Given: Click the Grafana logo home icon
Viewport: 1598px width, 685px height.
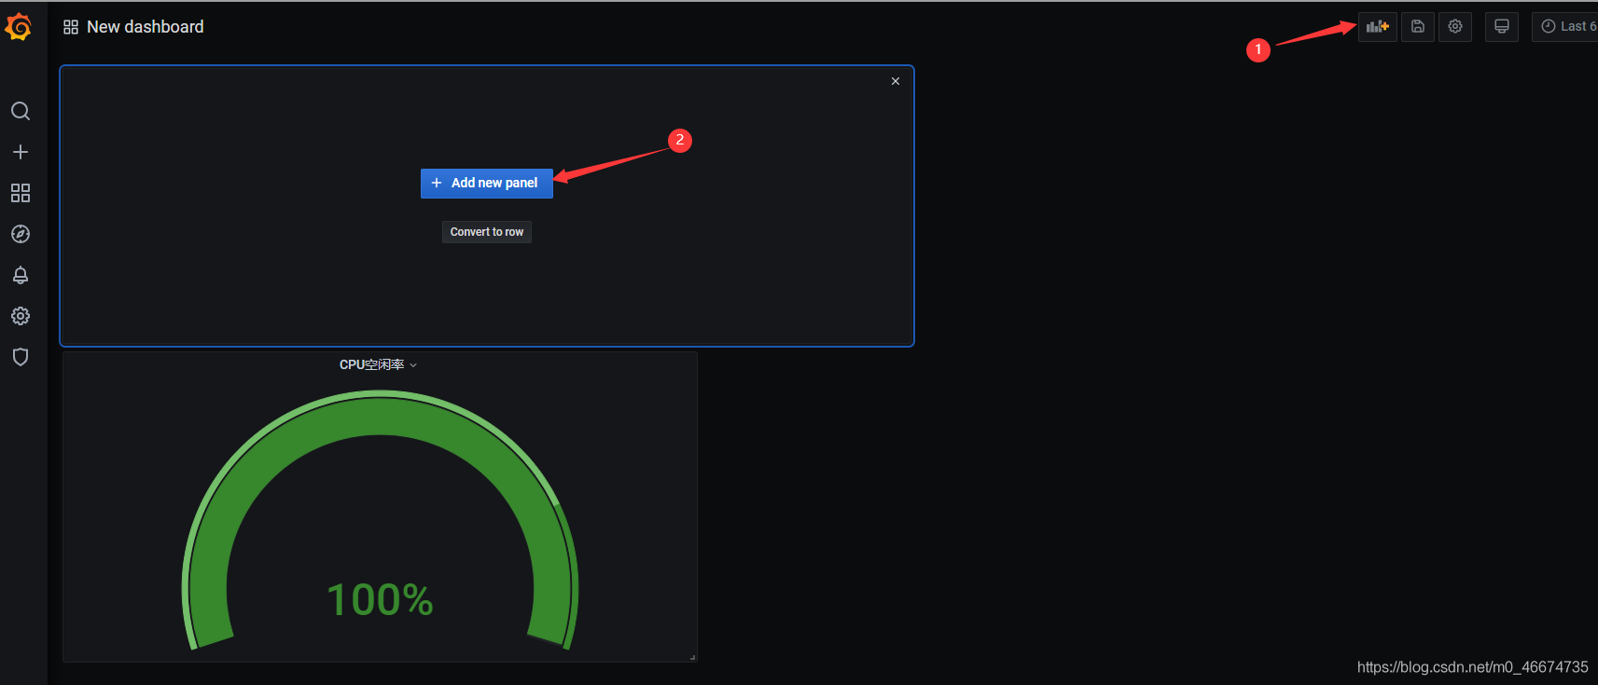Looking at the screenshot, I should (x=19, y=27).
